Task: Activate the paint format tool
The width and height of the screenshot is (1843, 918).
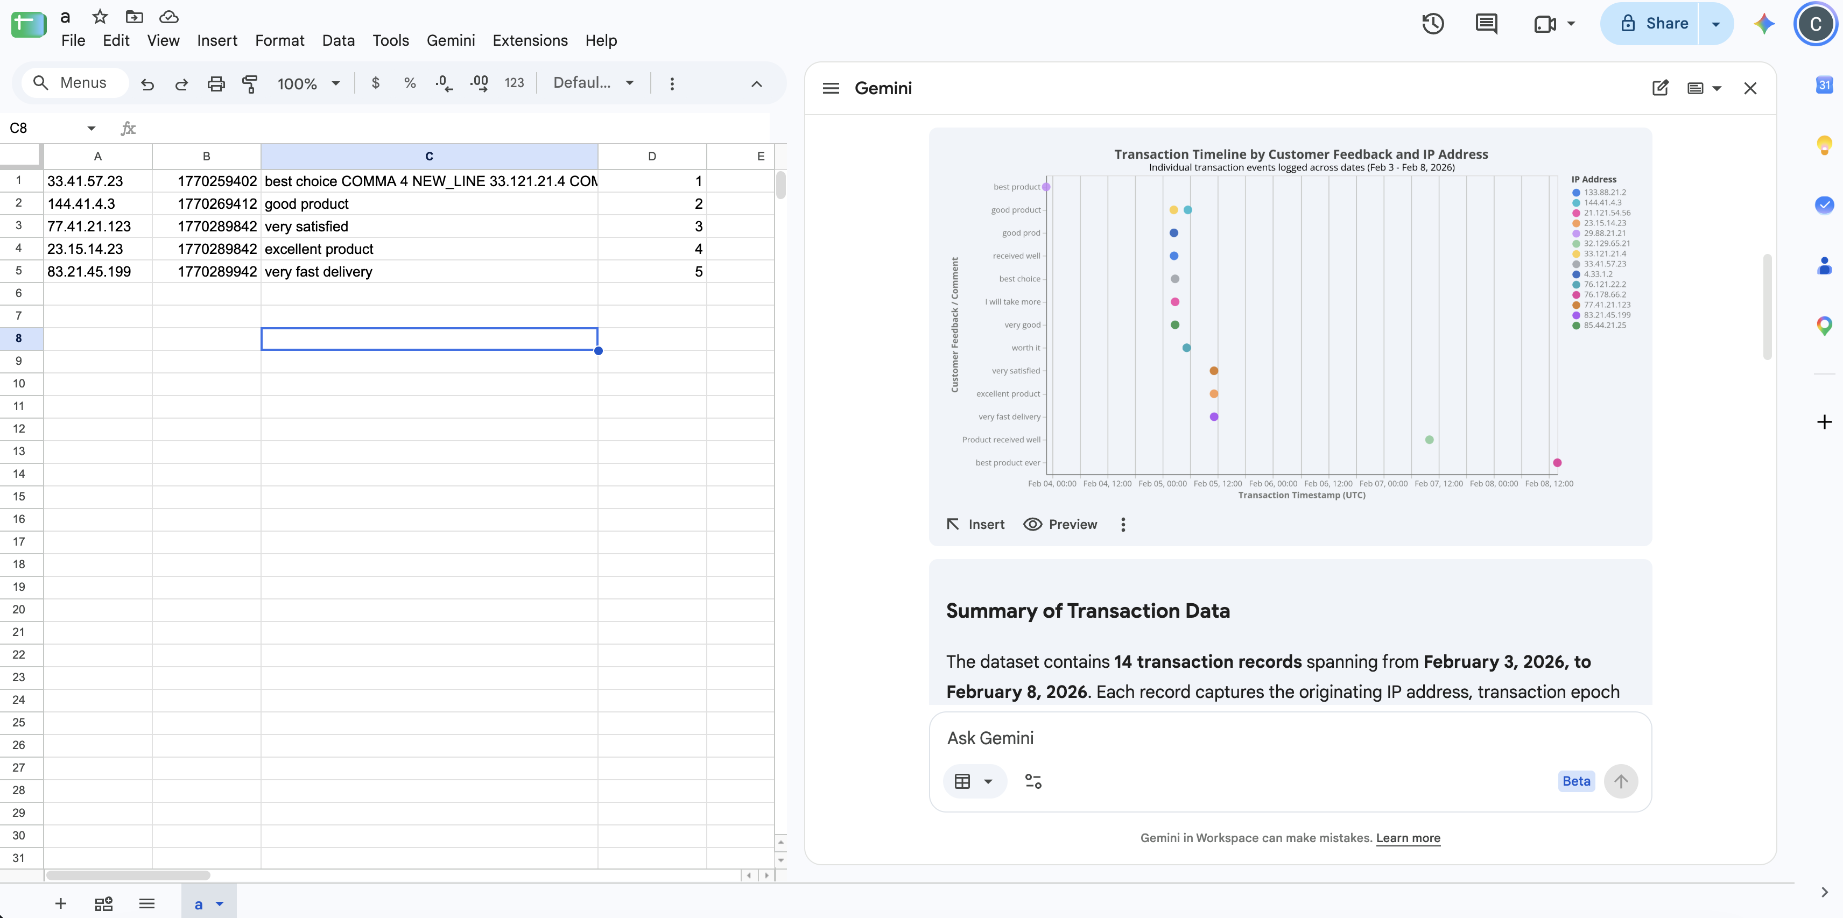Action: pyautogui.click(x=250, y=84)
